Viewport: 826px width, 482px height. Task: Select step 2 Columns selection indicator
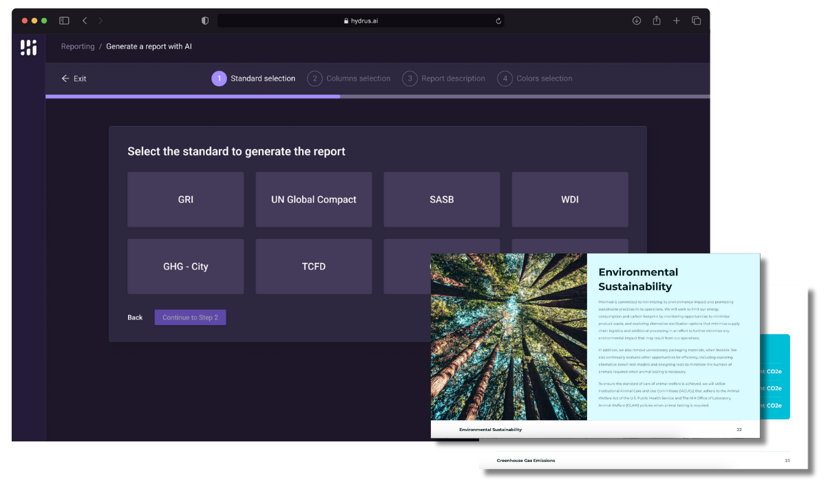[x=349, y=78]
